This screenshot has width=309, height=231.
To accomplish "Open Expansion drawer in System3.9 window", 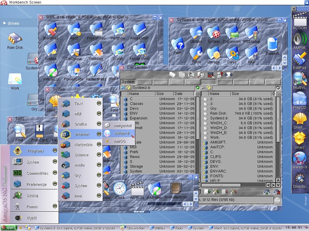I will (x=232, y=35).
